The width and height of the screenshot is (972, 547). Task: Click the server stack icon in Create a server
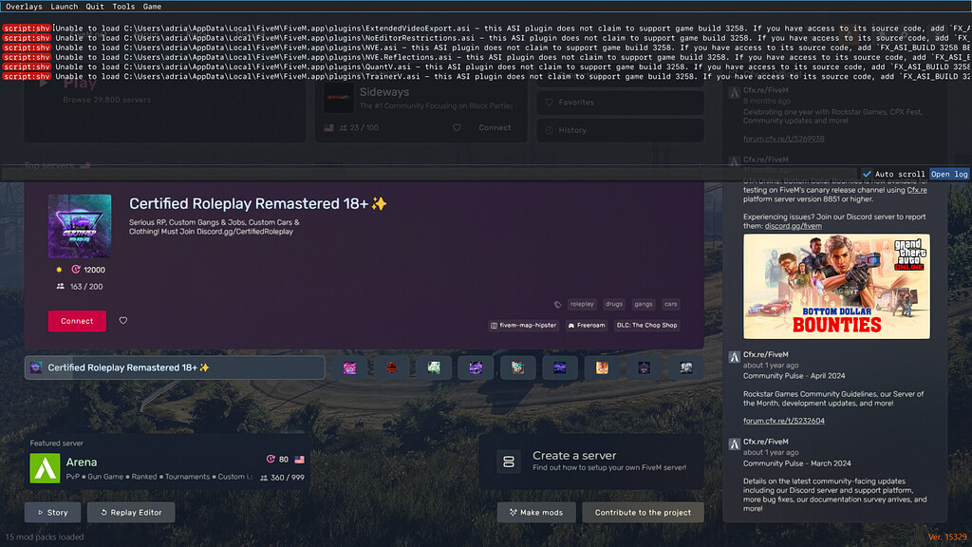tap(509, 462)
